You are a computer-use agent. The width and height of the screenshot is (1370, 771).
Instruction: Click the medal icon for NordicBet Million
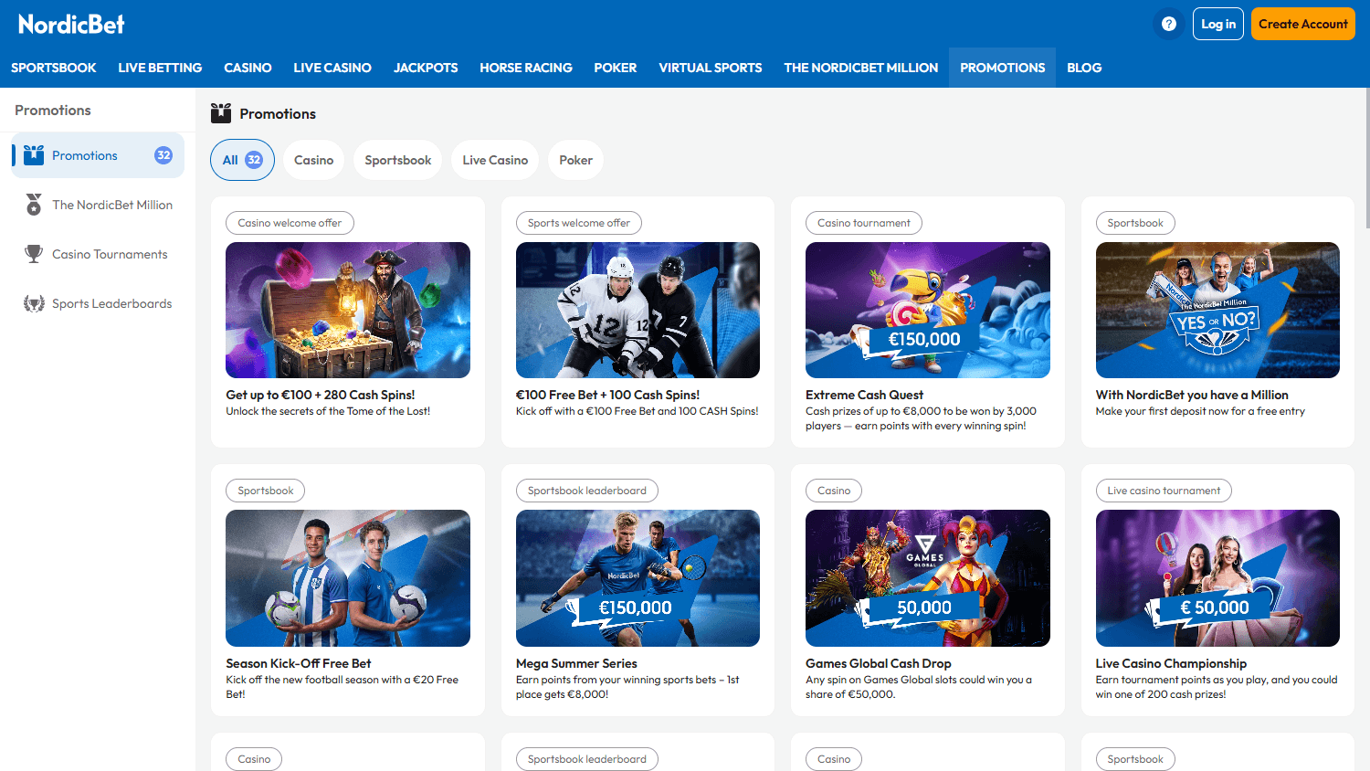[x=34, y=205]
